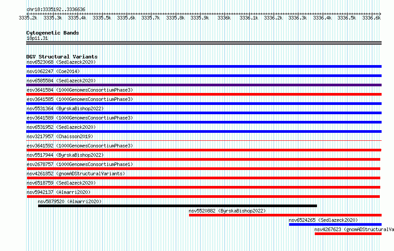
Task: Click the blue bar for nsv1062247
Action: tap(204, 76)
